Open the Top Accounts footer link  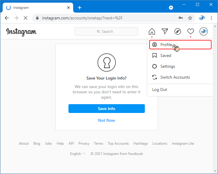(x=118, y=143)
